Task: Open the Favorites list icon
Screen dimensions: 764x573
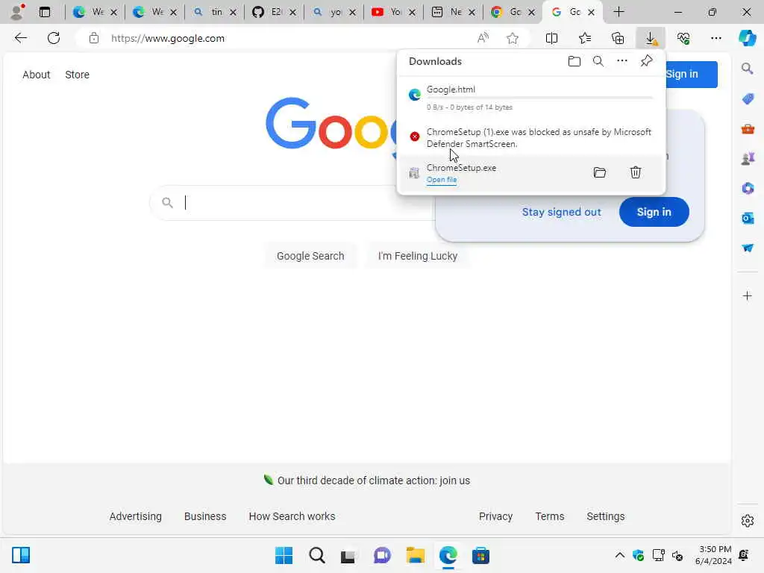Action: click(585, 38)
